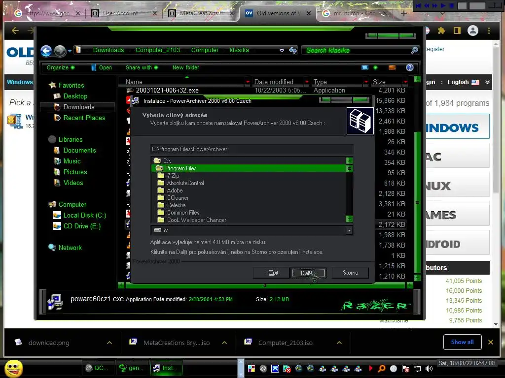
Task: Open Explorer recent locations dropdown arrow
Action: (x=69, y=51)
